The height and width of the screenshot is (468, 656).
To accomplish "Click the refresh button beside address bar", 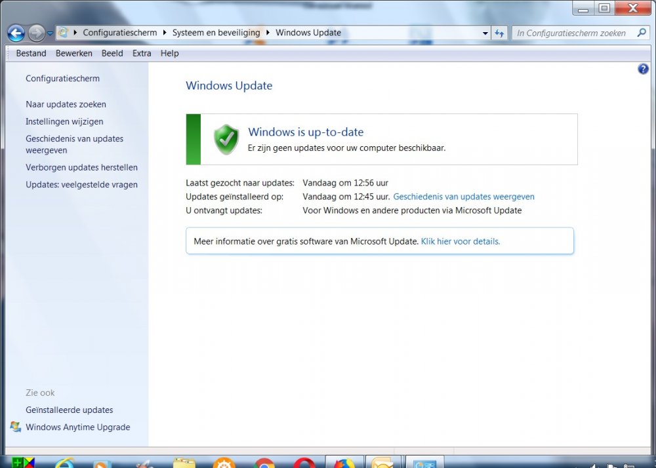I will pos(499,33).
